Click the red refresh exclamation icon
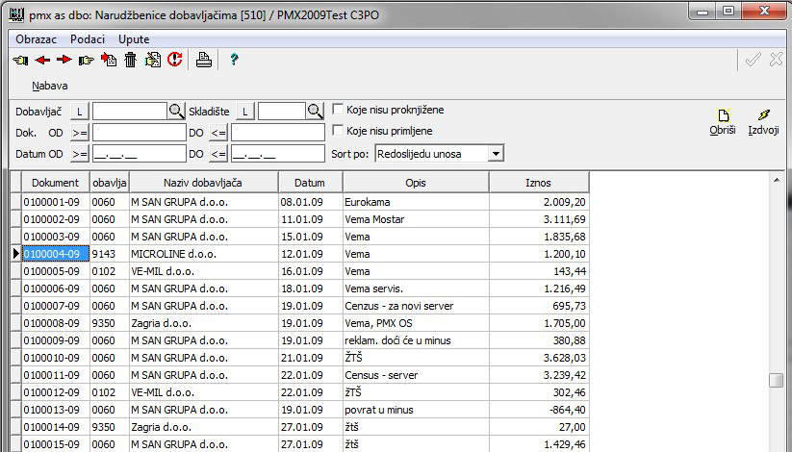 click(x=175, y=60)
